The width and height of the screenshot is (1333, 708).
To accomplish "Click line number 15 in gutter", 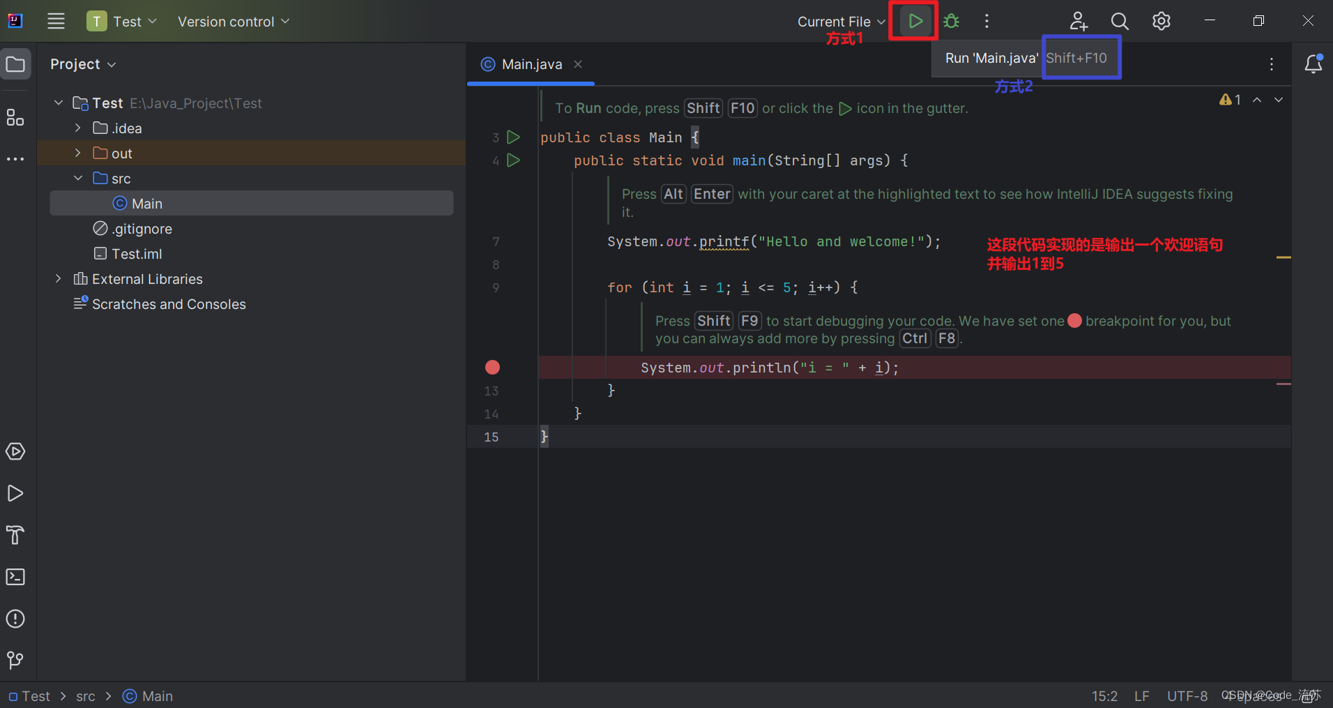I will coord(492,437).
